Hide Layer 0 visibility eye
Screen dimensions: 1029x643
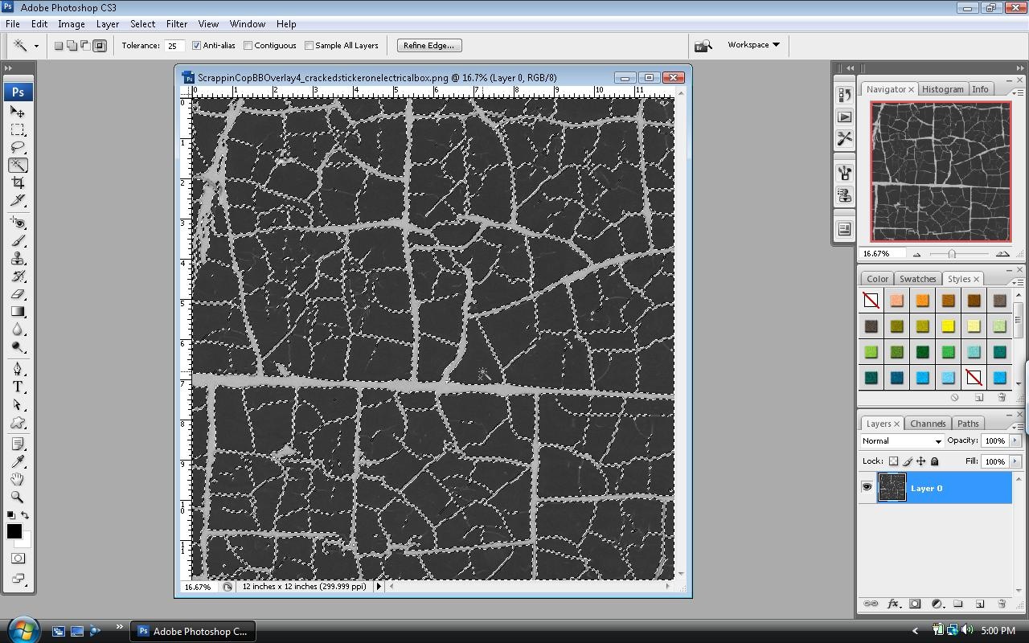coord(867,488)
